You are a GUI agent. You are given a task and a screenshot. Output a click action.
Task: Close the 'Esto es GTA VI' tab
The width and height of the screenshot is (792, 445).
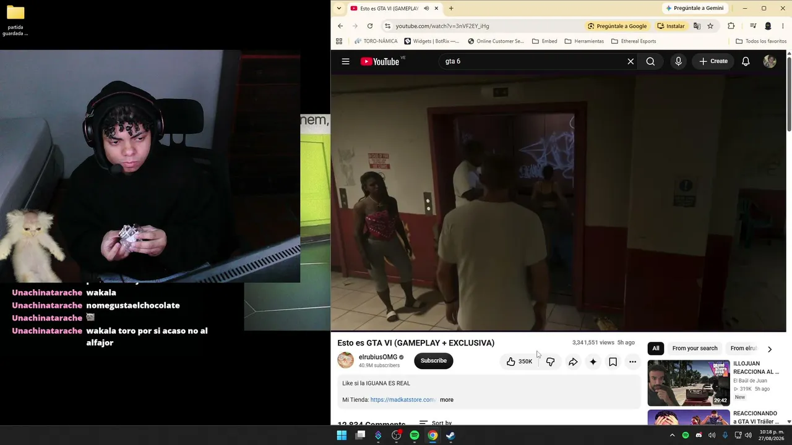point(437,8)
